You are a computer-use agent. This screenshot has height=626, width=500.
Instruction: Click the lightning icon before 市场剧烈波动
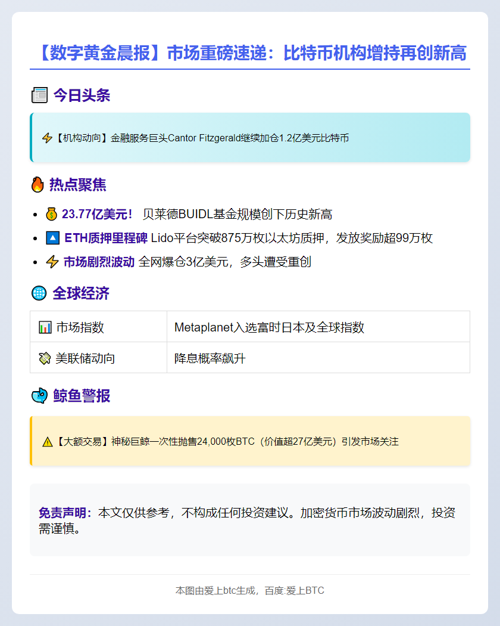(52, 262)
